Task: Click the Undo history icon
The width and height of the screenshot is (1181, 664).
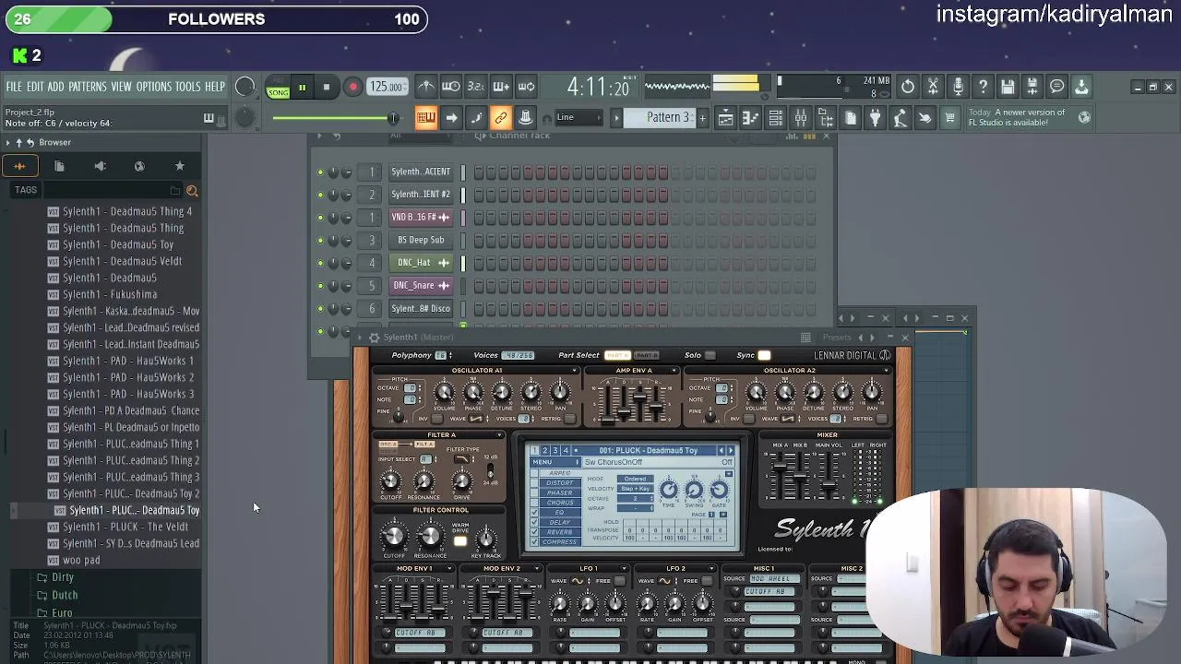Action: pos(908,87)
